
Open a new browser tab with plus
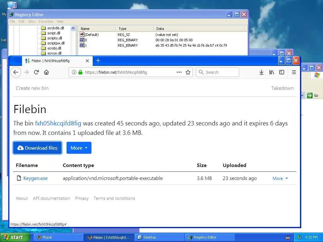(98, 60)
